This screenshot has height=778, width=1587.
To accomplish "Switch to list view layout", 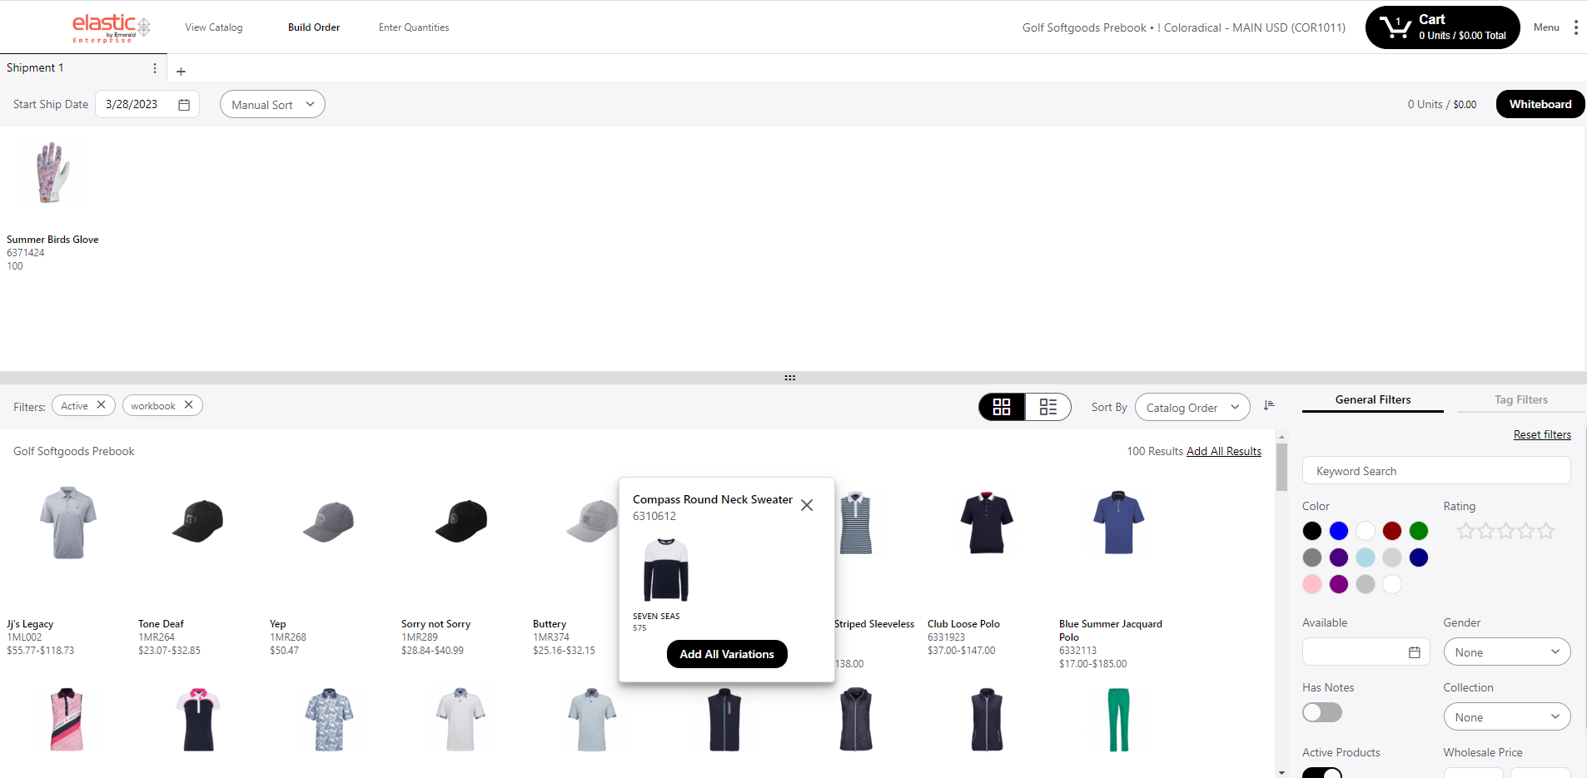I will coord(1047,407).
